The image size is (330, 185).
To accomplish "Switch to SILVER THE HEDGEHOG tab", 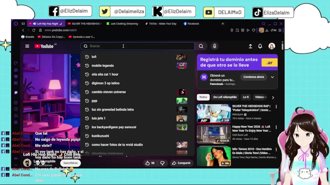I will click(x=85, y=24).
